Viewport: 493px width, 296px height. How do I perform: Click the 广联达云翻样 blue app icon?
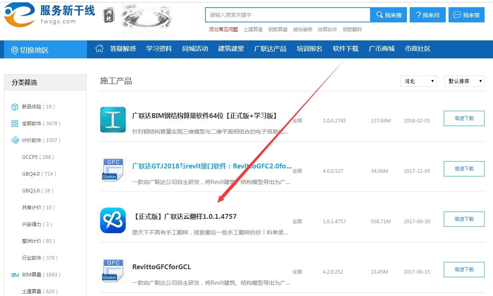[113, 220]
